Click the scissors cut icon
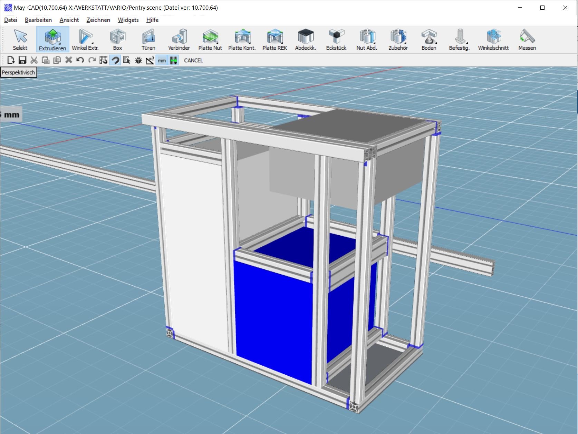578x434 pixels. click(34, 60)
